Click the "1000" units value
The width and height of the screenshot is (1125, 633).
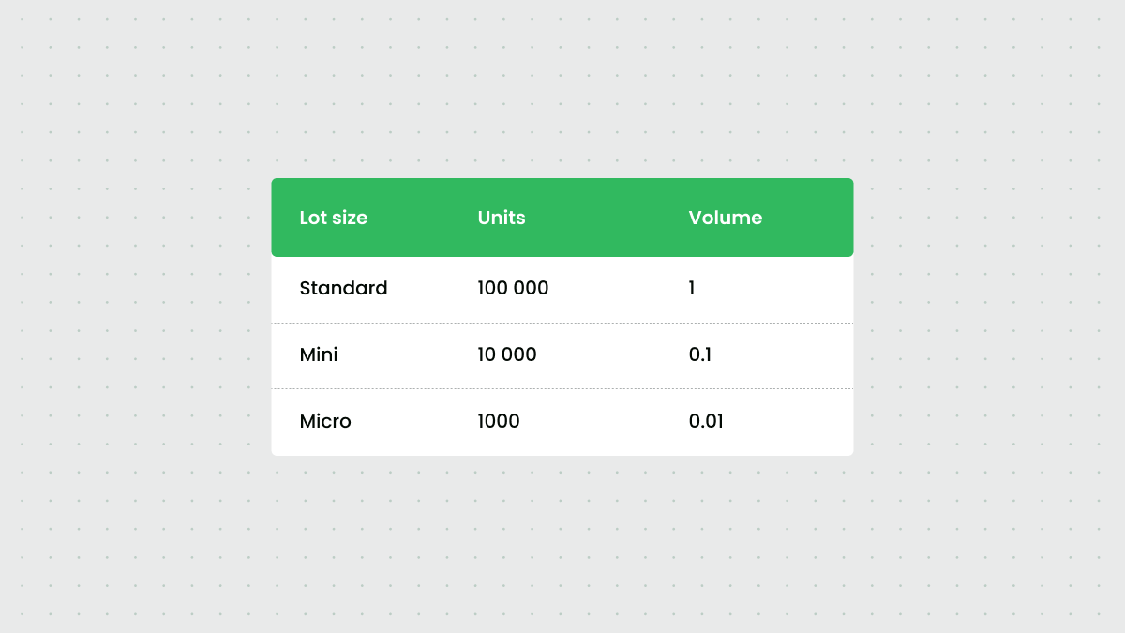[499, 421]
